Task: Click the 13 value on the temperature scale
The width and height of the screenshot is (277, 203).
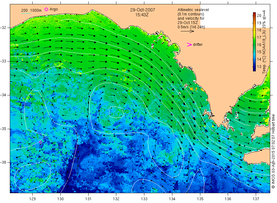Action: click(259, 67)
